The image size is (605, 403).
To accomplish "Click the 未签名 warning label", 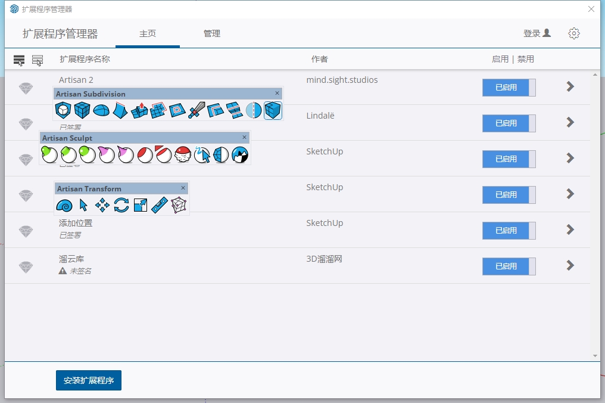I will point(75,271).
